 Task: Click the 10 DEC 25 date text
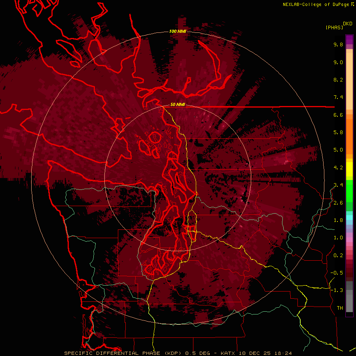(x=254, y=353)
